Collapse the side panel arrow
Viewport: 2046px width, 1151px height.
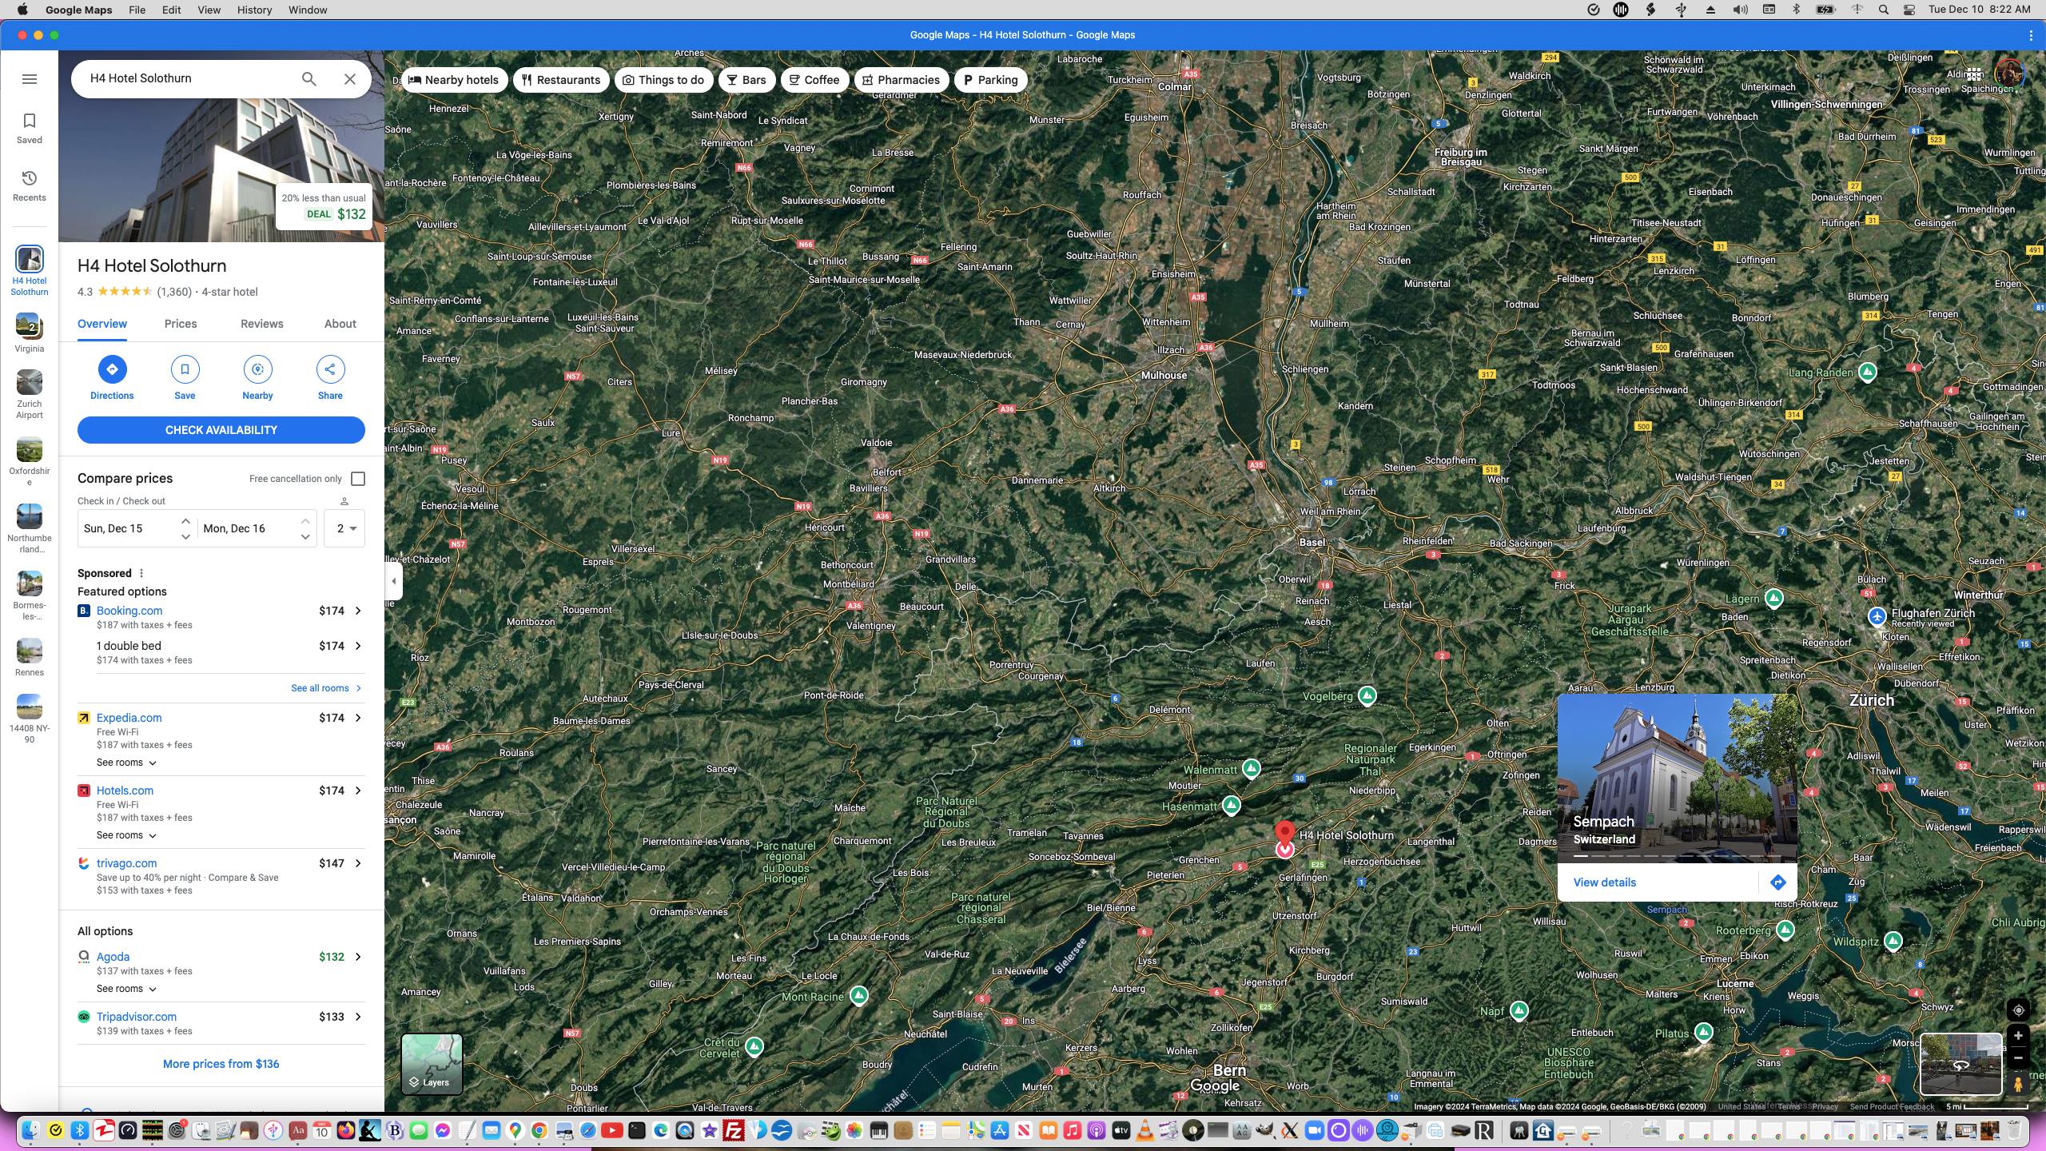[x=394, y=581]
